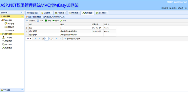Sort by the 创建时间 column header
This screenshot has width=188, height=92.
coord(97,24)
